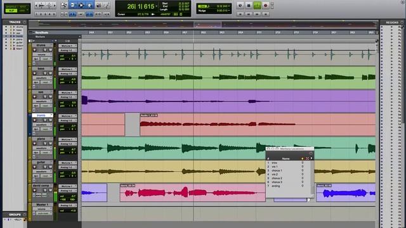The image size is (406, 228).
Task: Select the Grabber tool
Action: pyautogui.click(x=90, y=5)
